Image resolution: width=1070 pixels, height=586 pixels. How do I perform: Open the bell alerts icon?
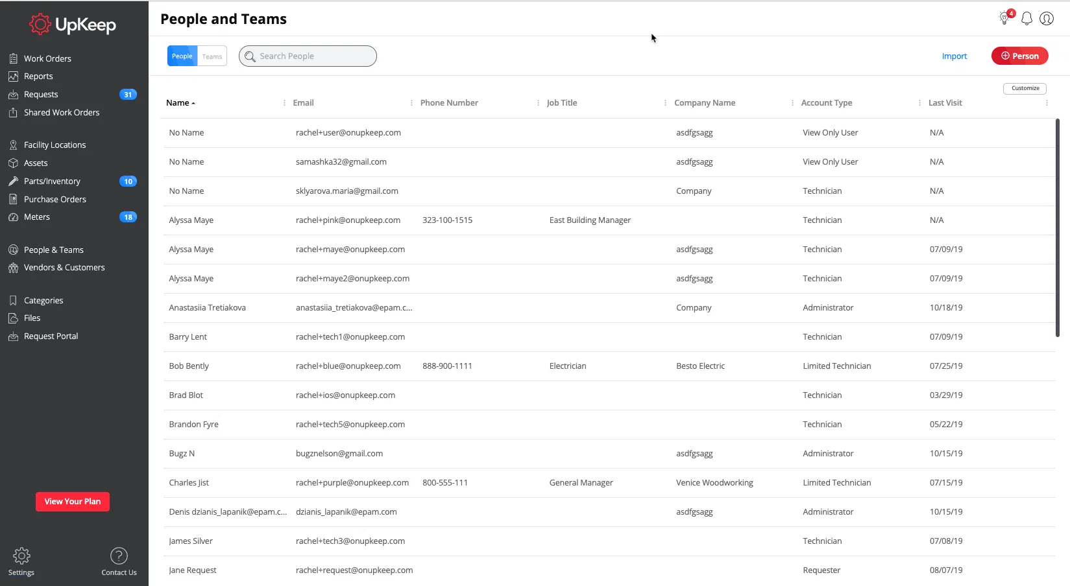pos(1027,19)
